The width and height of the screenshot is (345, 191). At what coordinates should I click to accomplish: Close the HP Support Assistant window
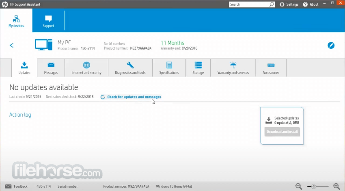point(341,3)
